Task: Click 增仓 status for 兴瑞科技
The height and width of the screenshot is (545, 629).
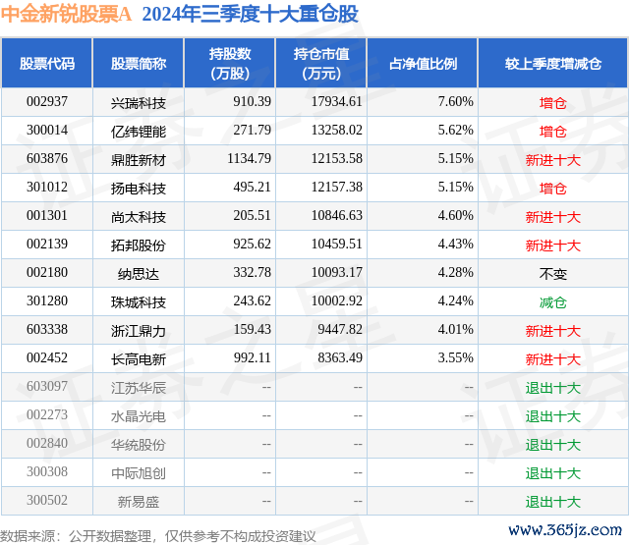Action: 552,103
